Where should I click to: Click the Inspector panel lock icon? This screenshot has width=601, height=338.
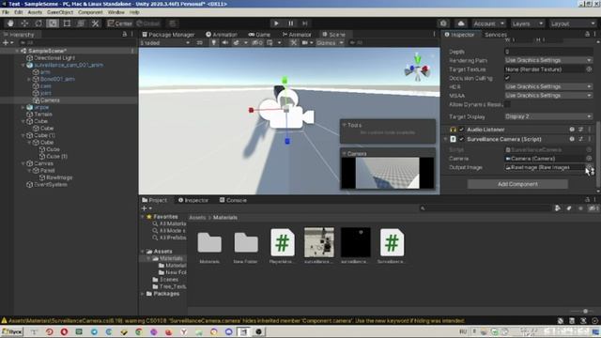click(x=587, y=34)
